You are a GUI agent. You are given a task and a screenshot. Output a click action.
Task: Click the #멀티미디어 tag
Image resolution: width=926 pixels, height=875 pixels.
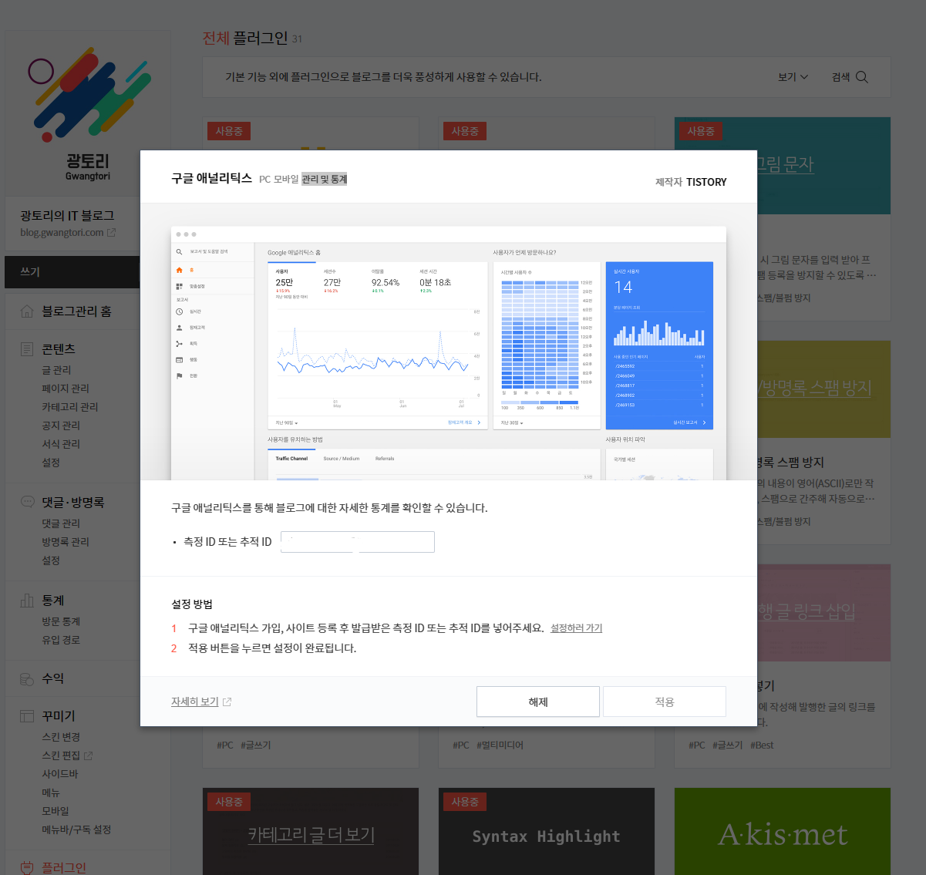pyautogui.click(x=500, y=745)
